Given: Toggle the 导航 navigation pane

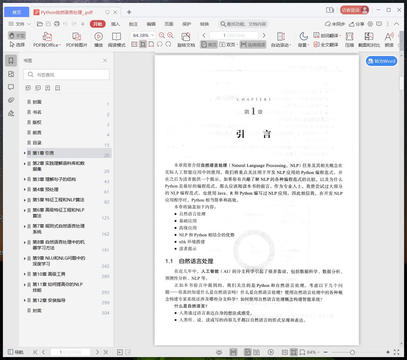Looking at the screenshot, I should 15,352.
